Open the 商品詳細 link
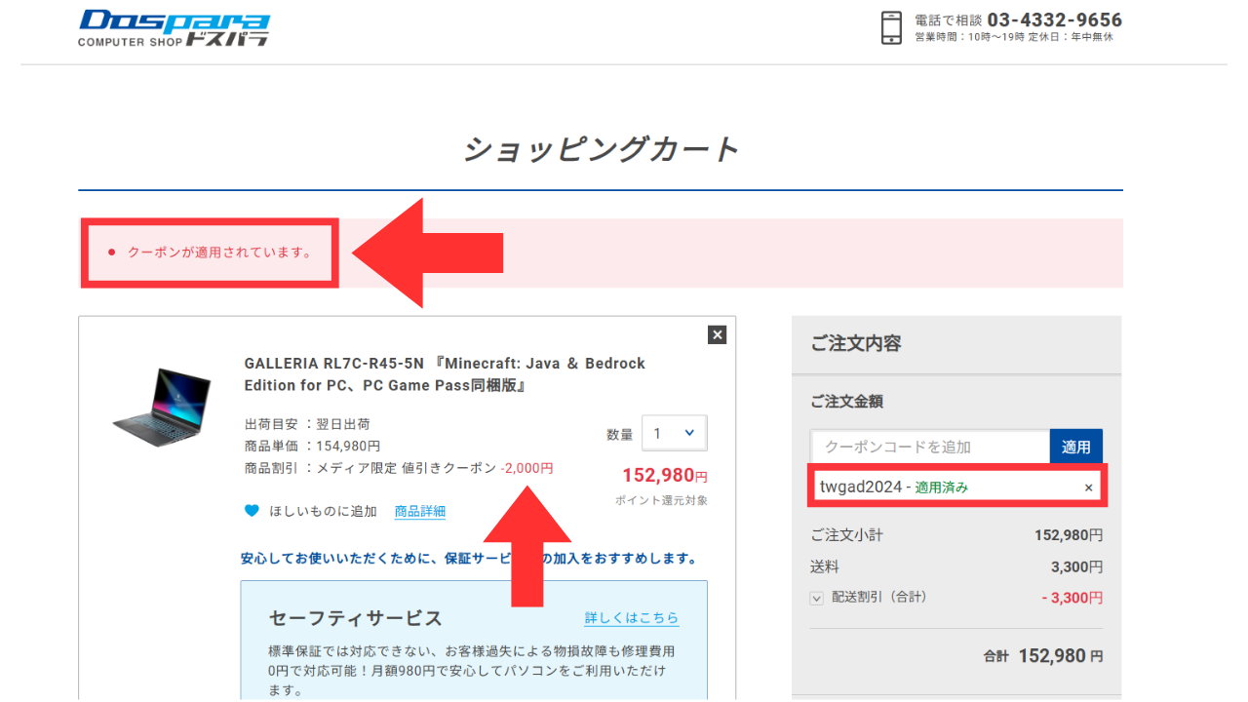This screenshot has height=702, width=1248. tap(419, 511)
